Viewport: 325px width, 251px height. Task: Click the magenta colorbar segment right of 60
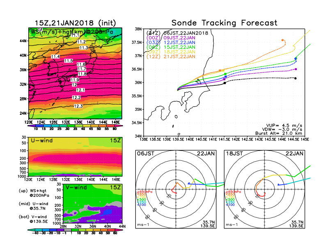[119, 125]
